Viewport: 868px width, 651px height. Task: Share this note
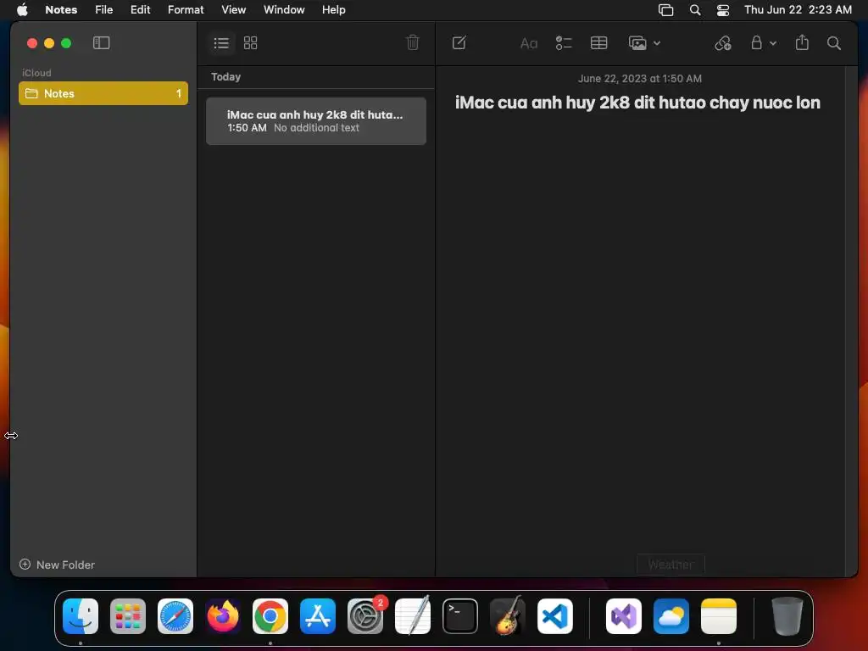pyautogui.click(x=802, y=42)
